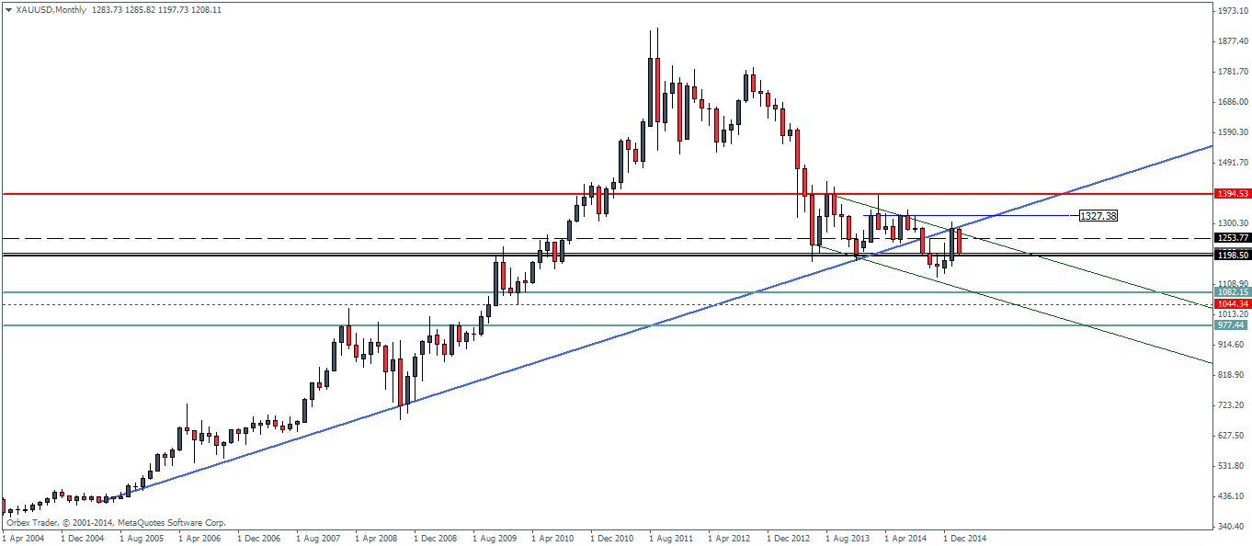Select the 1253.77 dashed line label

(1231, 238)
